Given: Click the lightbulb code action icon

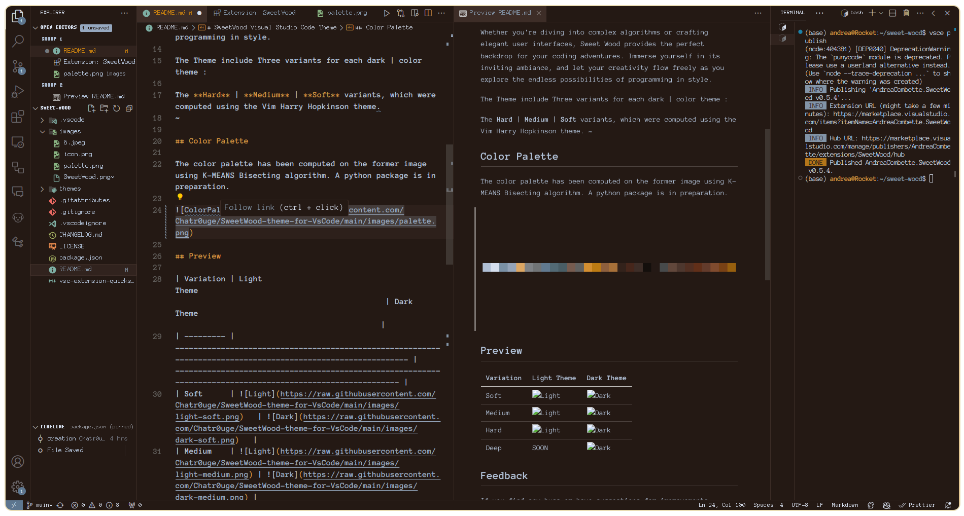Looking at the screenshot, I should pyautogui.click(x=180, y=197).
